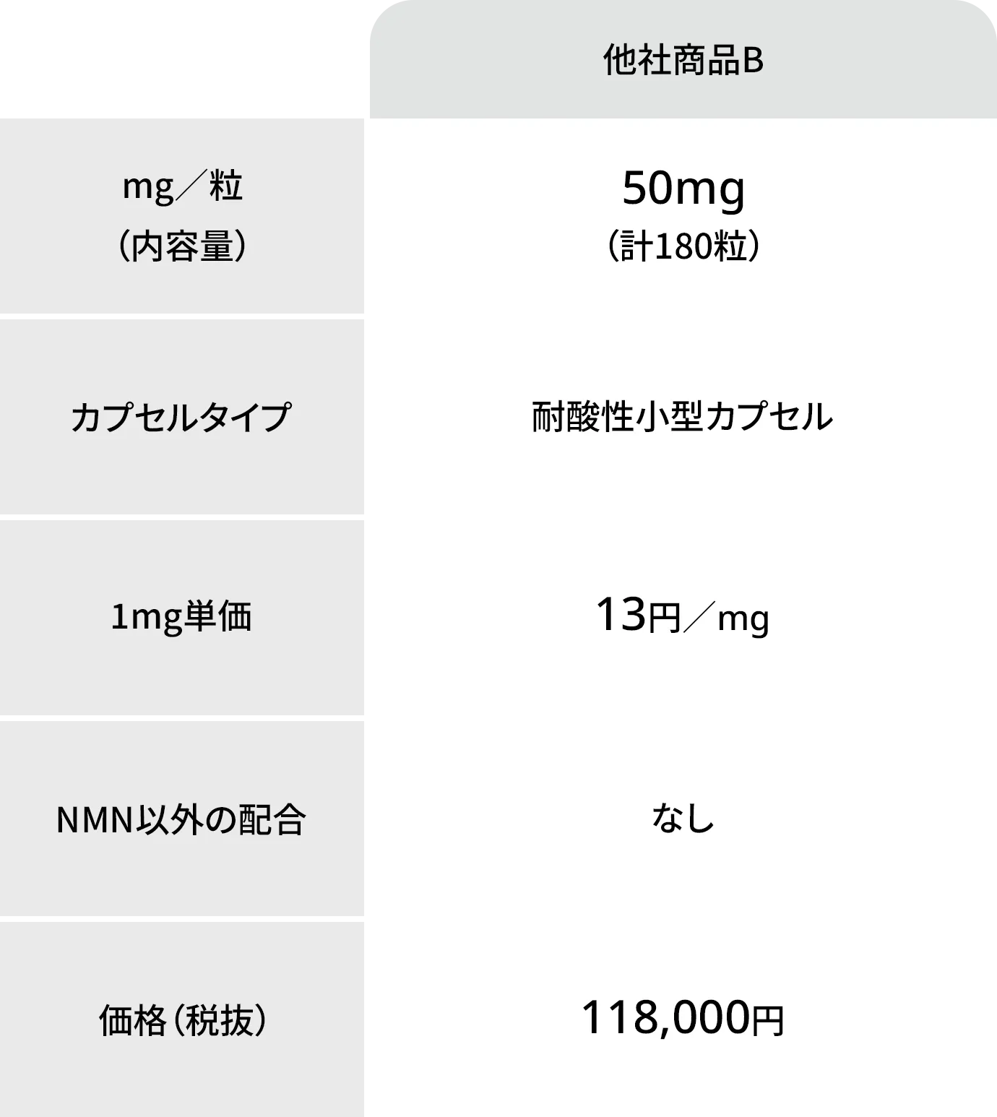This screenshot has height=1117, width=997.
Task: Select the NMN以外の配合 row label
Action: pos(181,820)
